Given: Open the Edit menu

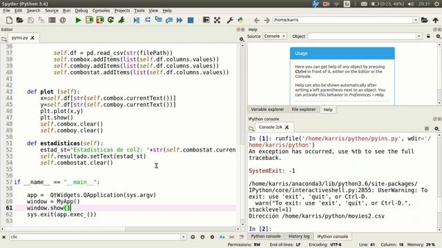Looking at the screenshot, I should [x=18, y=10].
